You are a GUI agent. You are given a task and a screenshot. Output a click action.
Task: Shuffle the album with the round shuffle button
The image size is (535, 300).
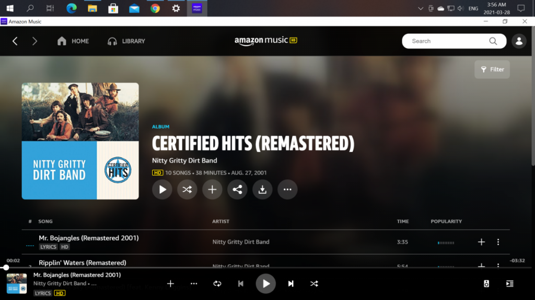187,190
